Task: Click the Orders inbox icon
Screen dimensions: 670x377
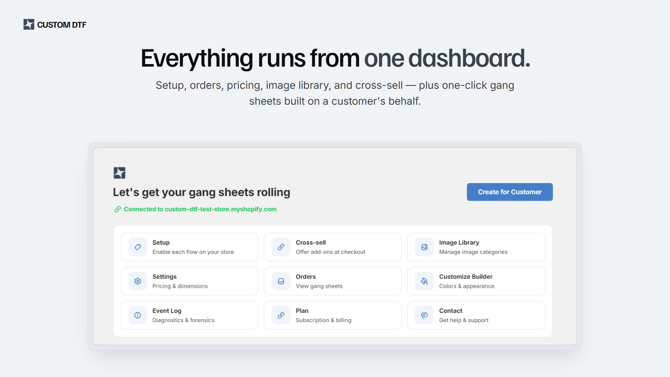Action: pyautogui.click(x=281, y=281)
